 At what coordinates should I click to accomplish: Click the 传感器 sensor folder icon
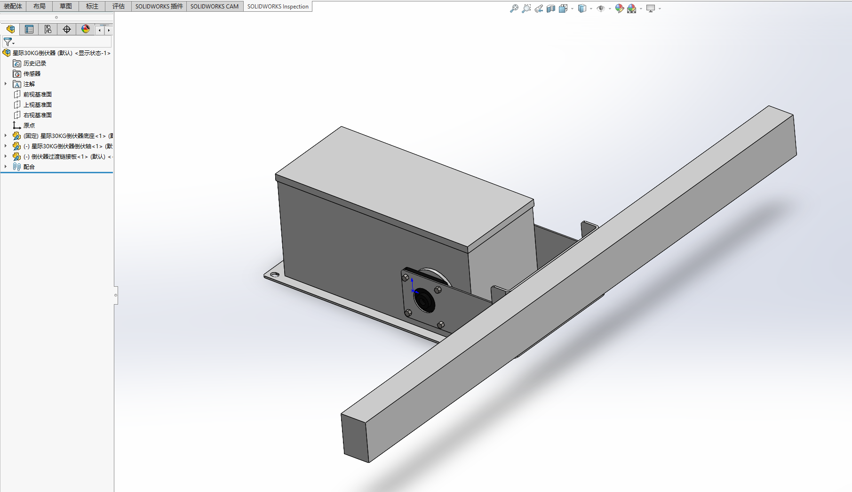pyautogui.click(x=17, y=73)
